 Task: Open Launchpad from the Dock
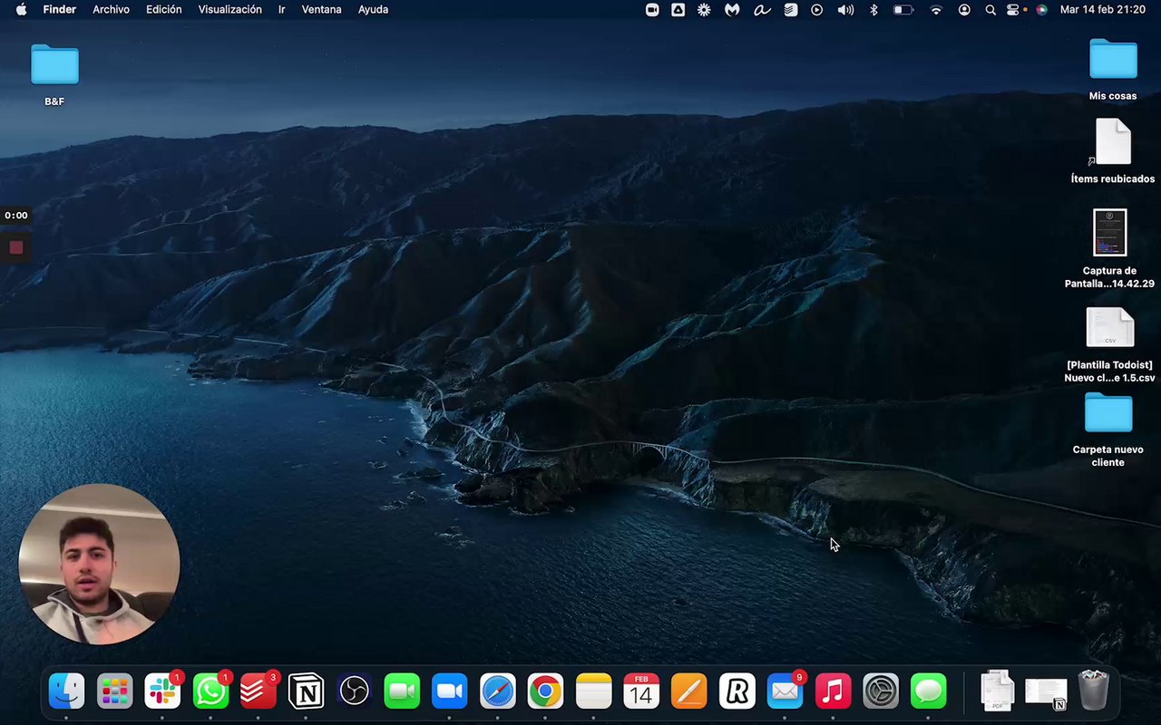pos(115,692)
